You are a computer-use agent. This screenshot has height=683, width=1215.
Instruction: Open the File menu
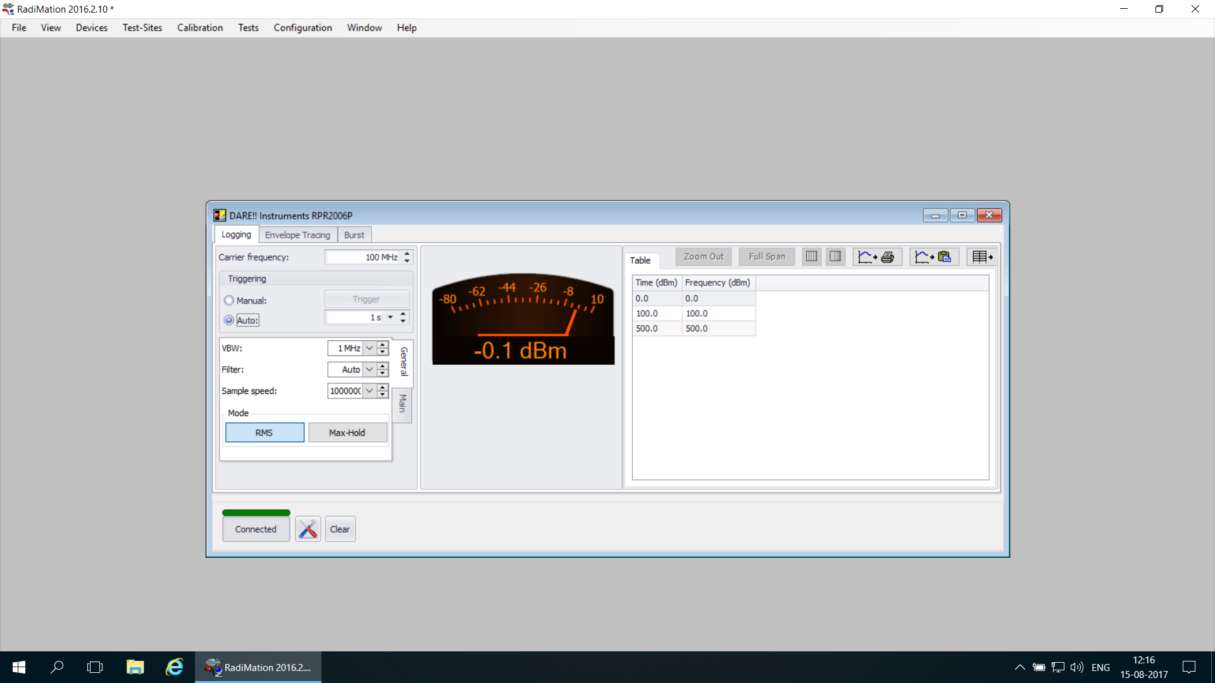pos(19,28)
